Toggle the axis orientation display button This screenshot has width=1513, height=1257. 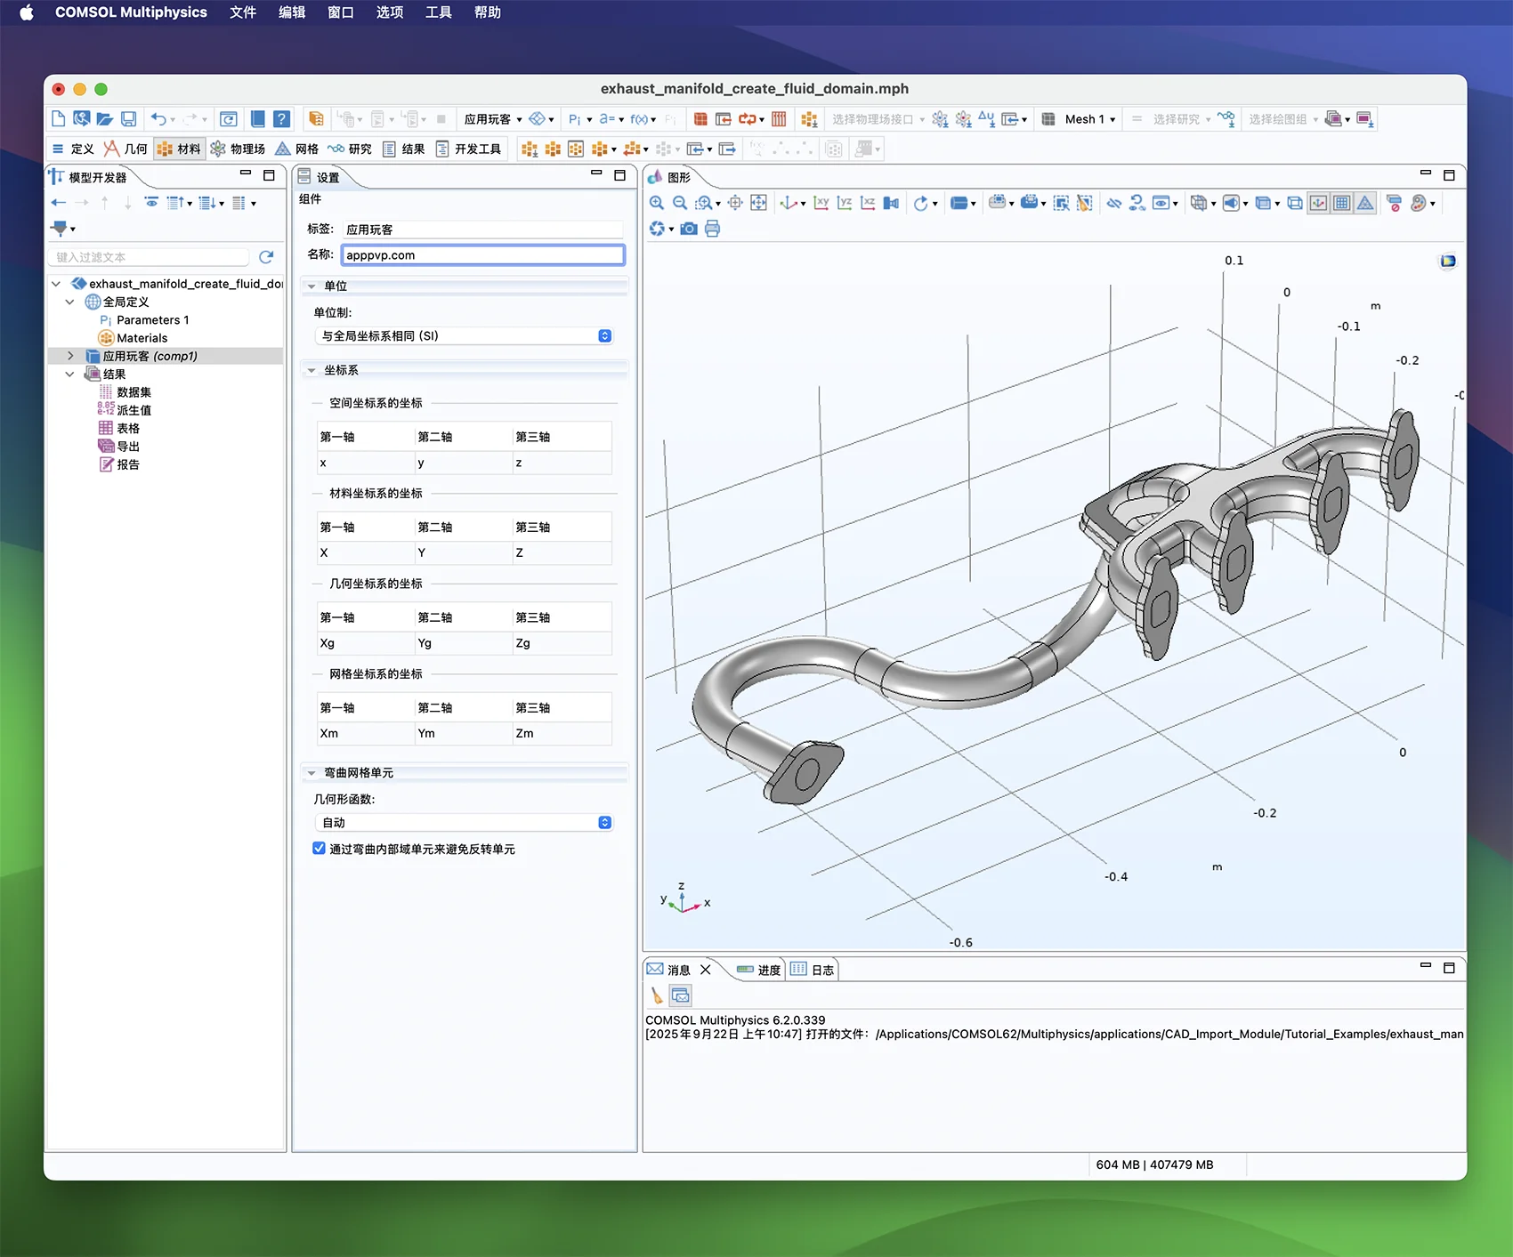pyautogui.click(x=1319, y=204)
